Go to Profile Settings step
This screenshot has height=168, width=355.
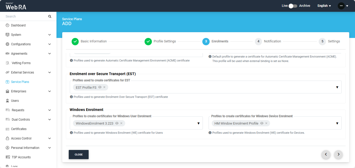point(160,41)
